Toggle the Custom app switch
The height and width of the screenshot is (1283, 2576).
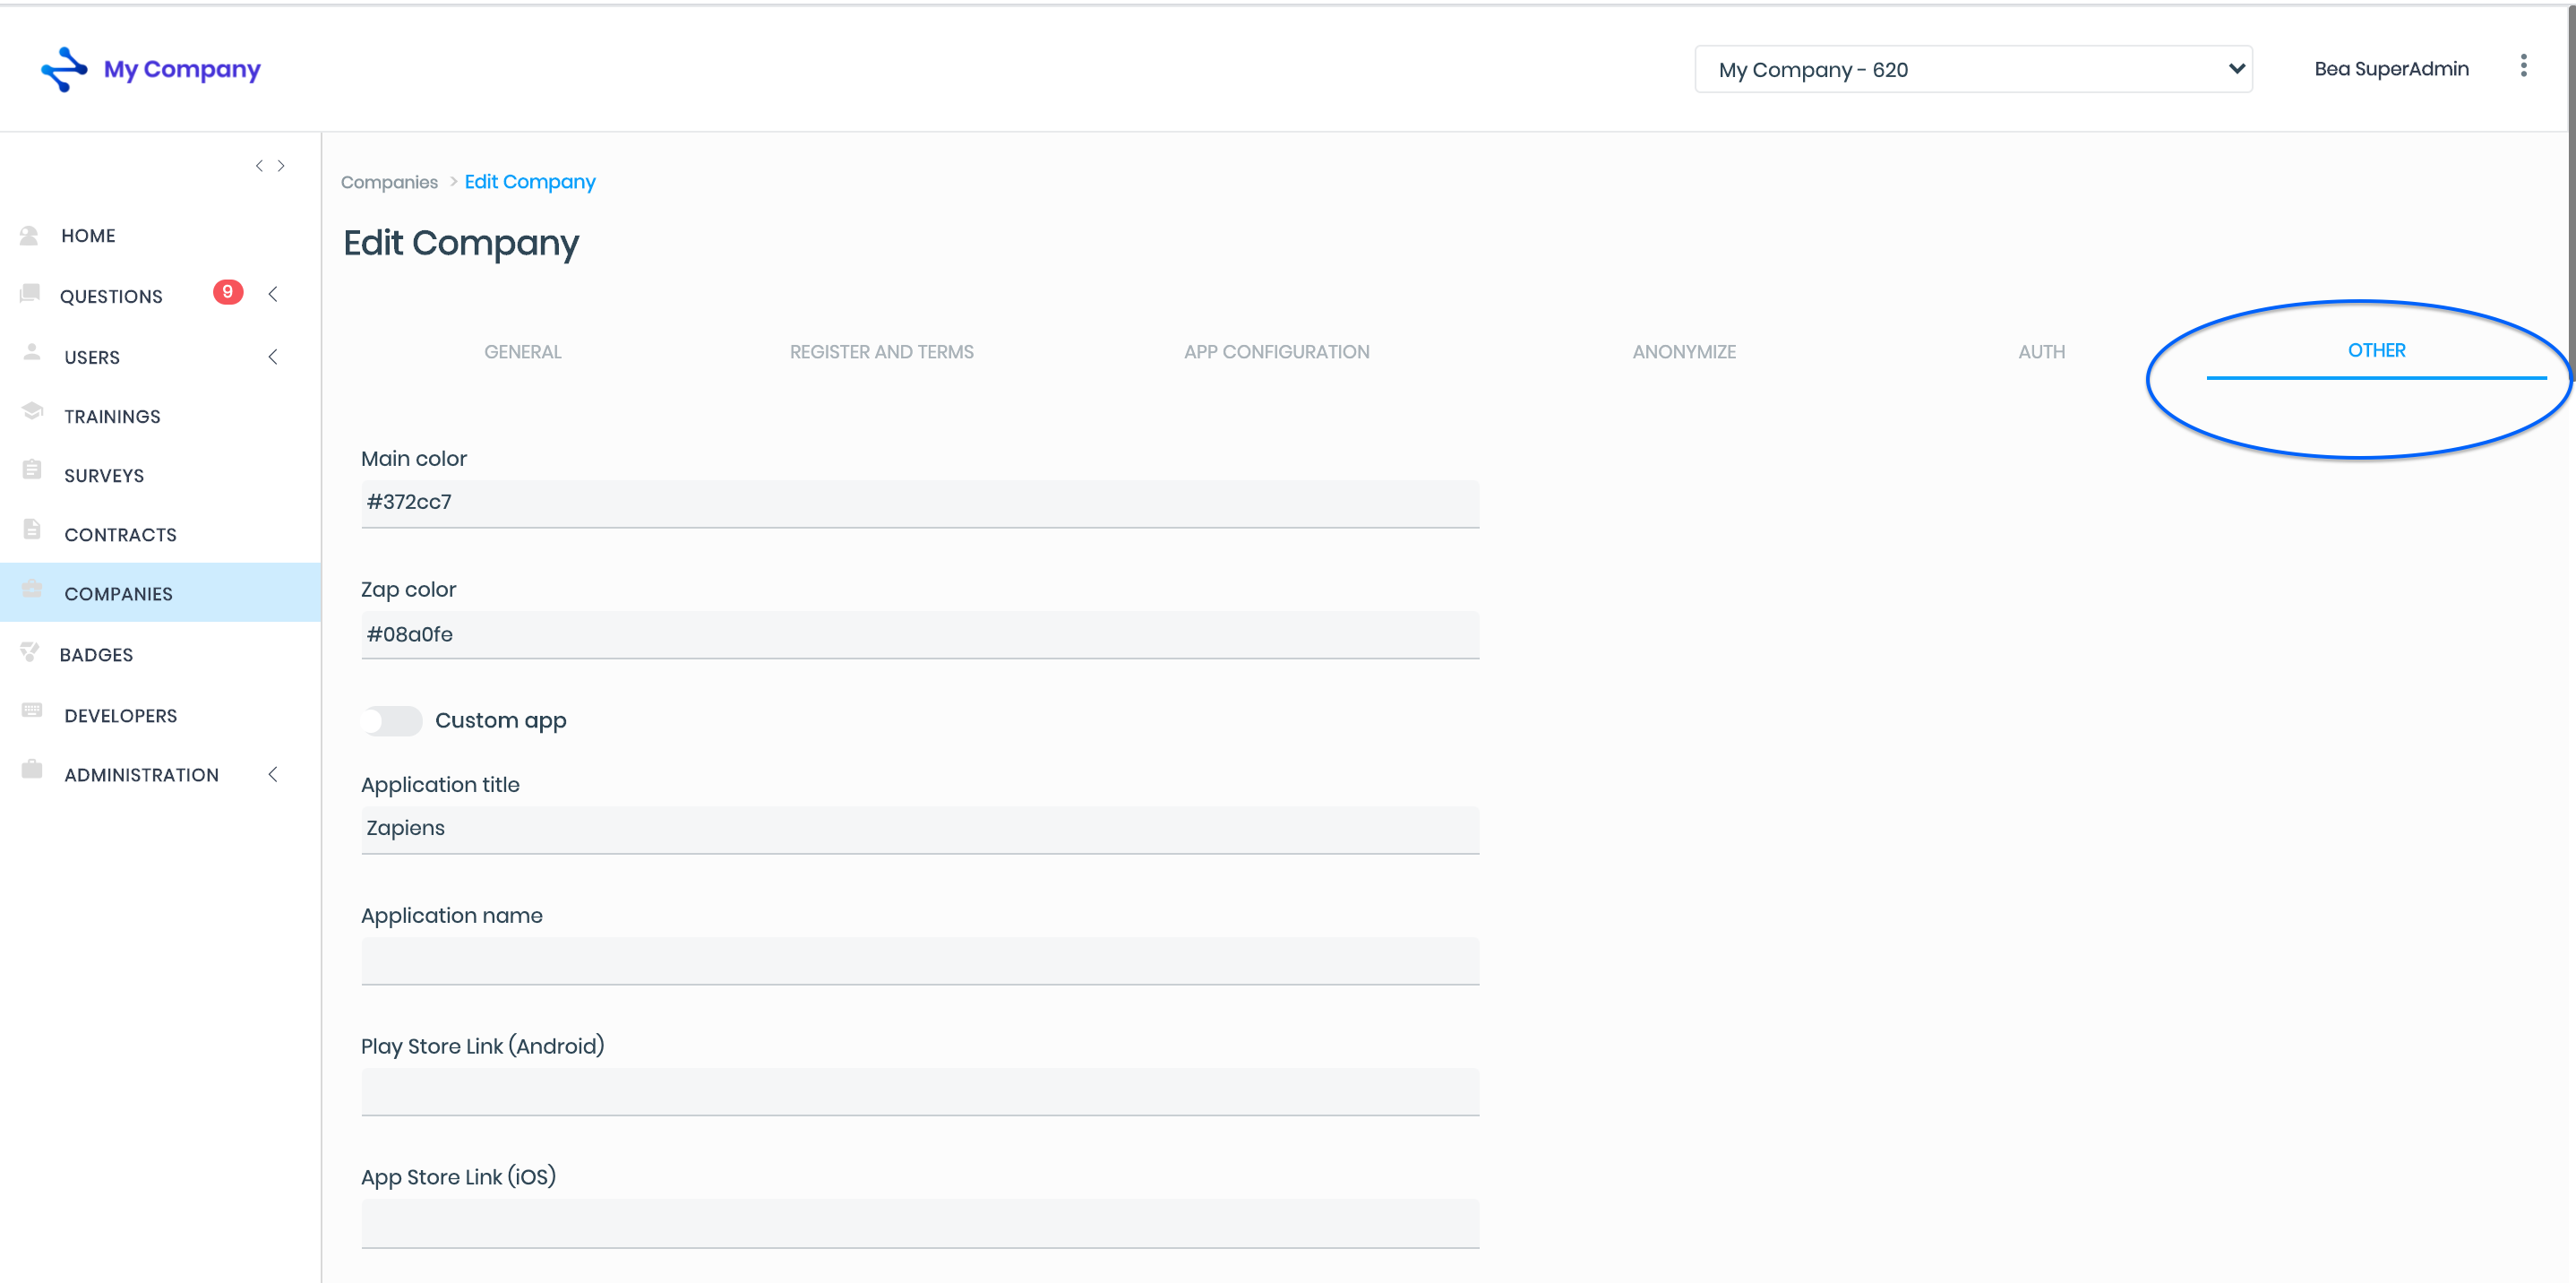pyautogui.click(x=392, y=721)
